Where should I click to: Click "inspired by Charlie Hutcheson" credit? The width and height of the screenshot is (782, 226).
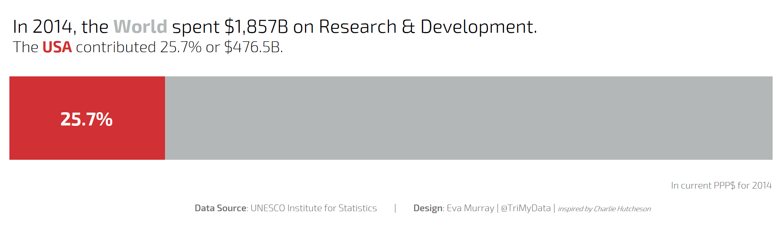[x=604, y=209]
